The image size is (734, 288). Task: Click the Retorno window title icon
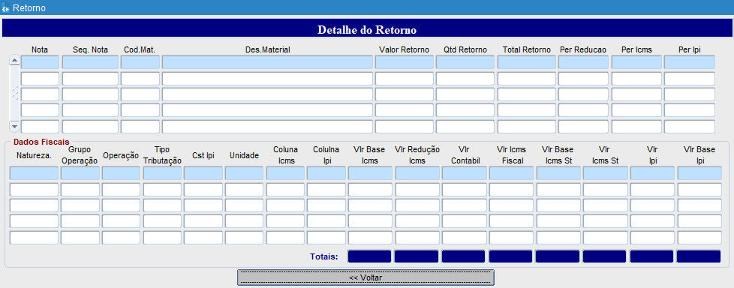tap(6, 8)
